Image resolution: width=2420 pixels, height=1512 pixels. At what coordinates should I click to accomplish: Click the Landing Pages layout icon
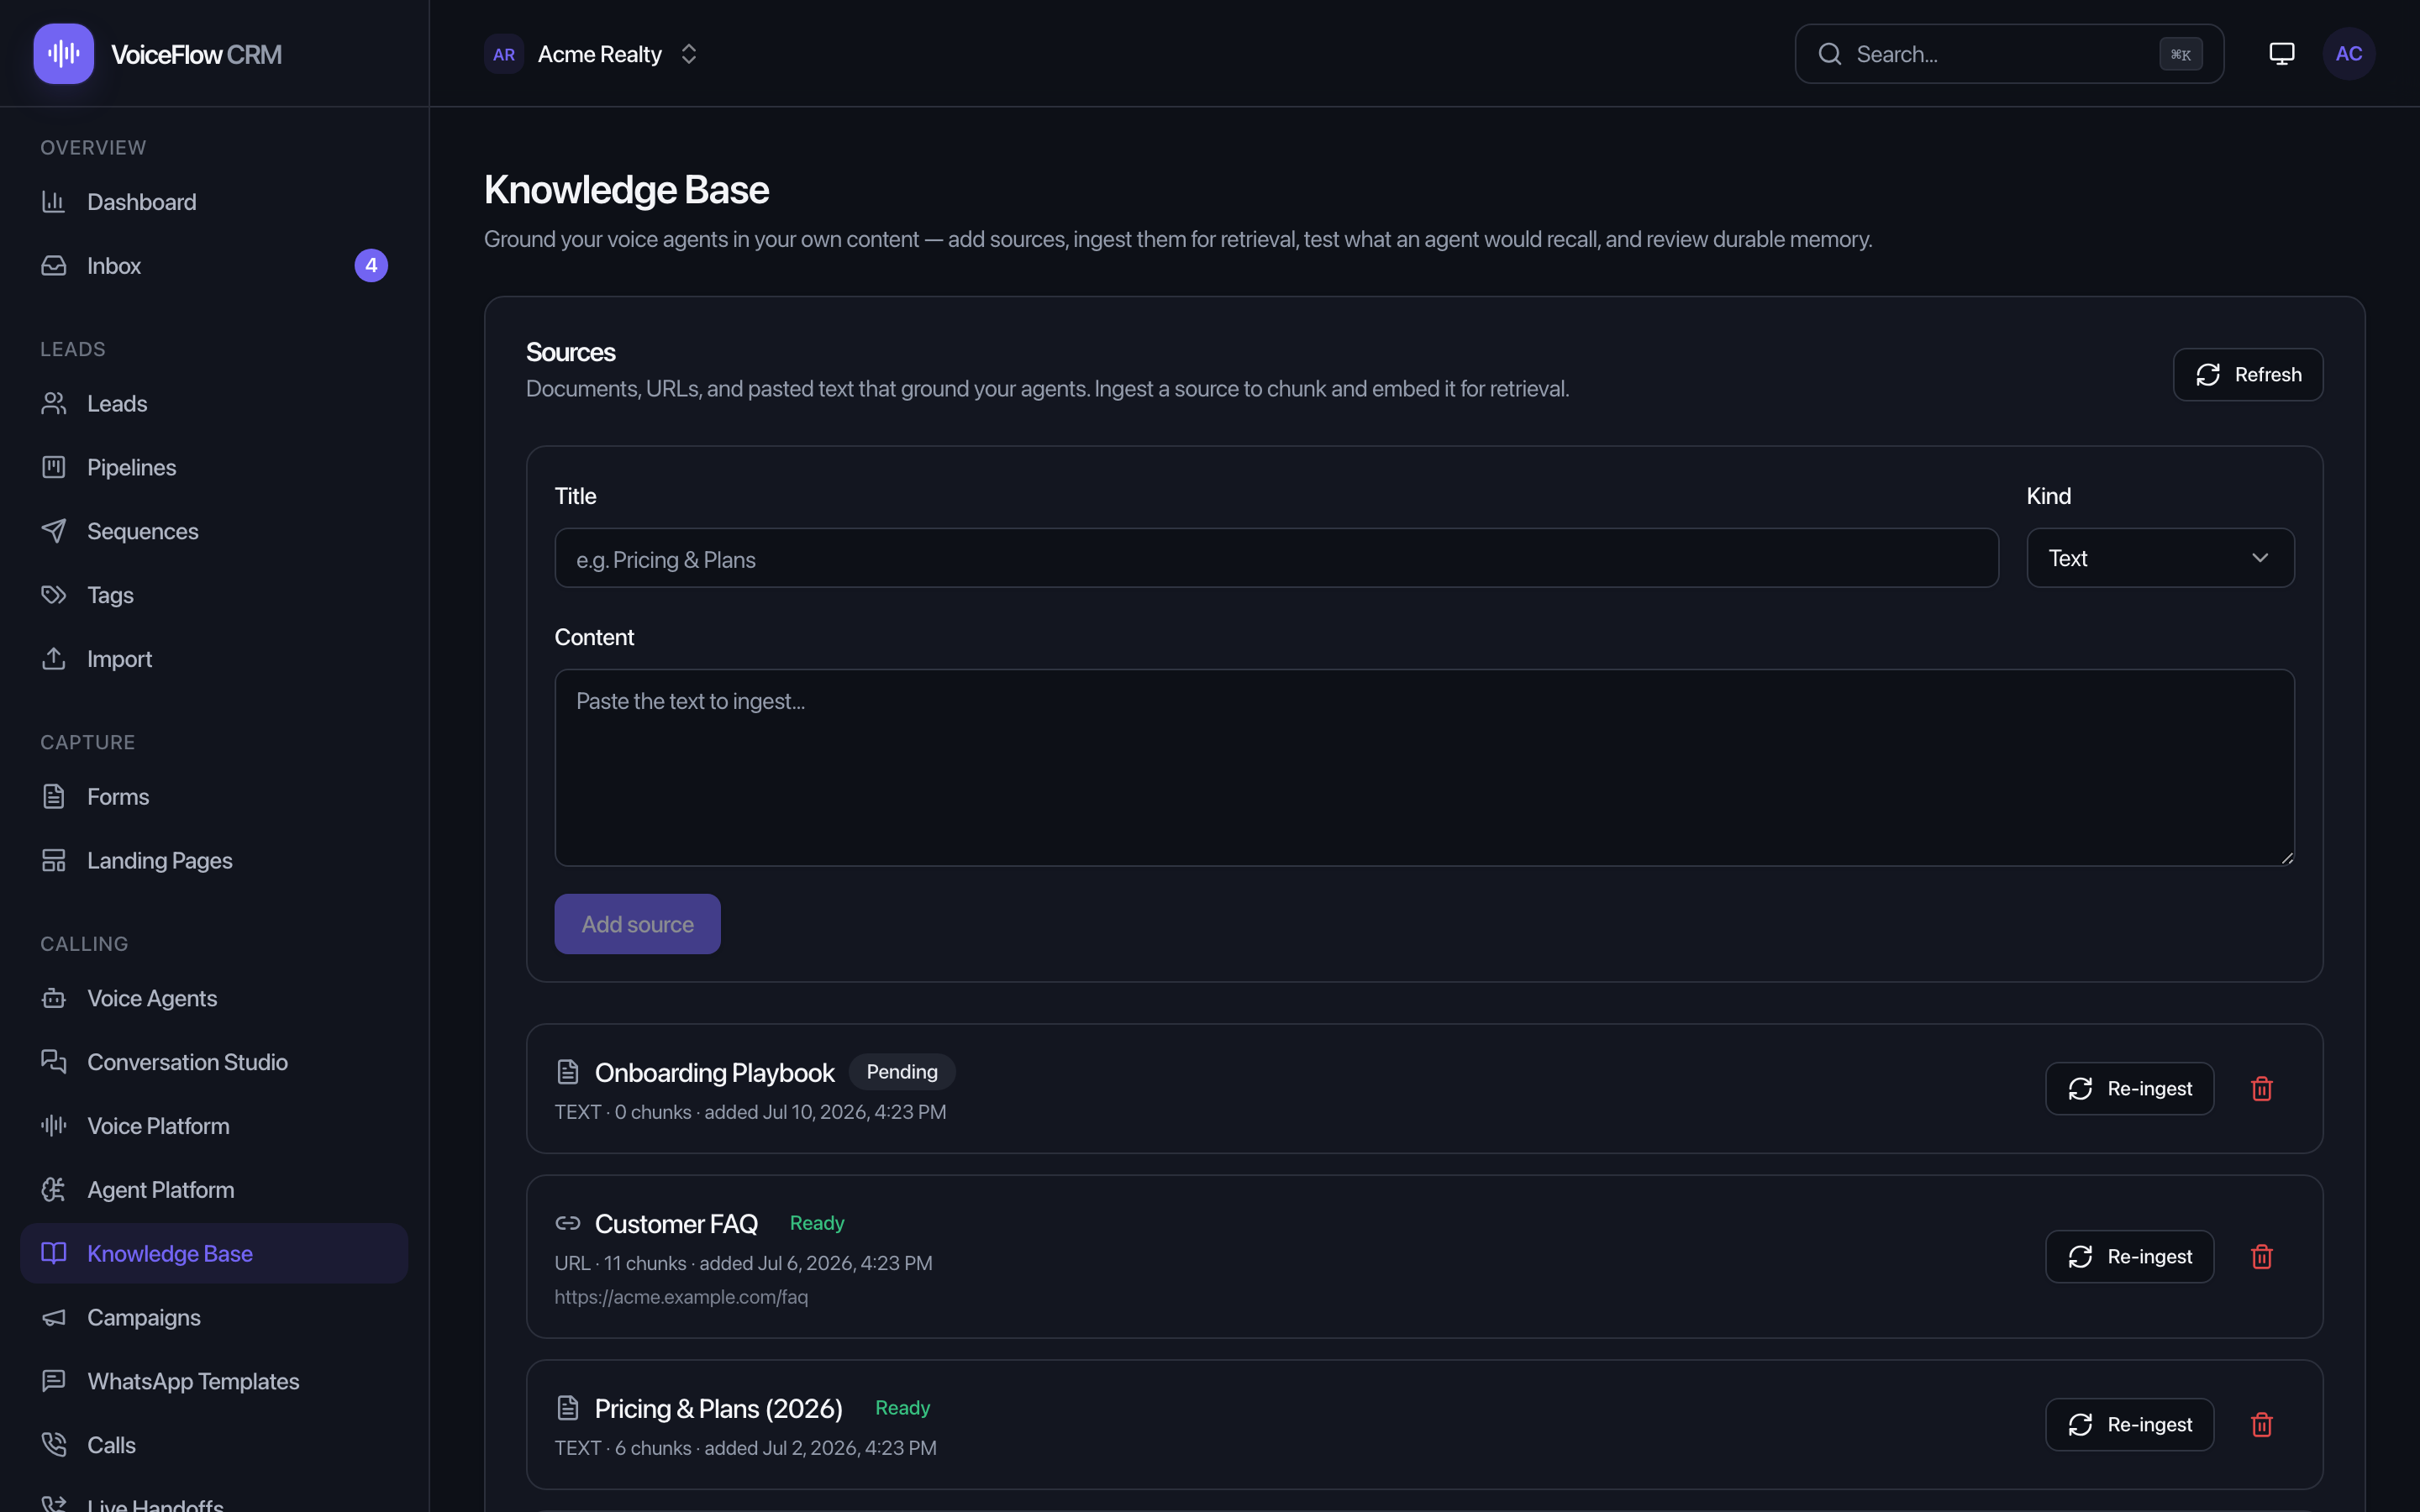pyautogui.click(x=54, y=861)
